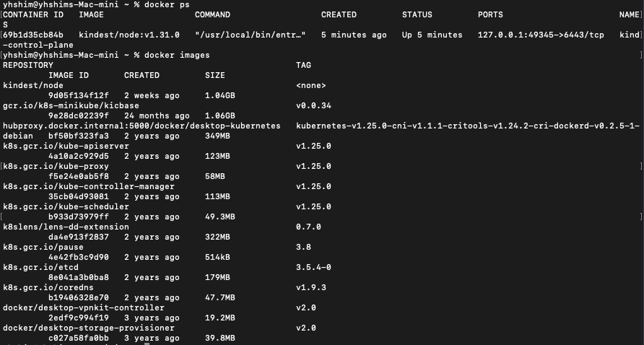Click the 49.3MB size value

tap(220, 217)
